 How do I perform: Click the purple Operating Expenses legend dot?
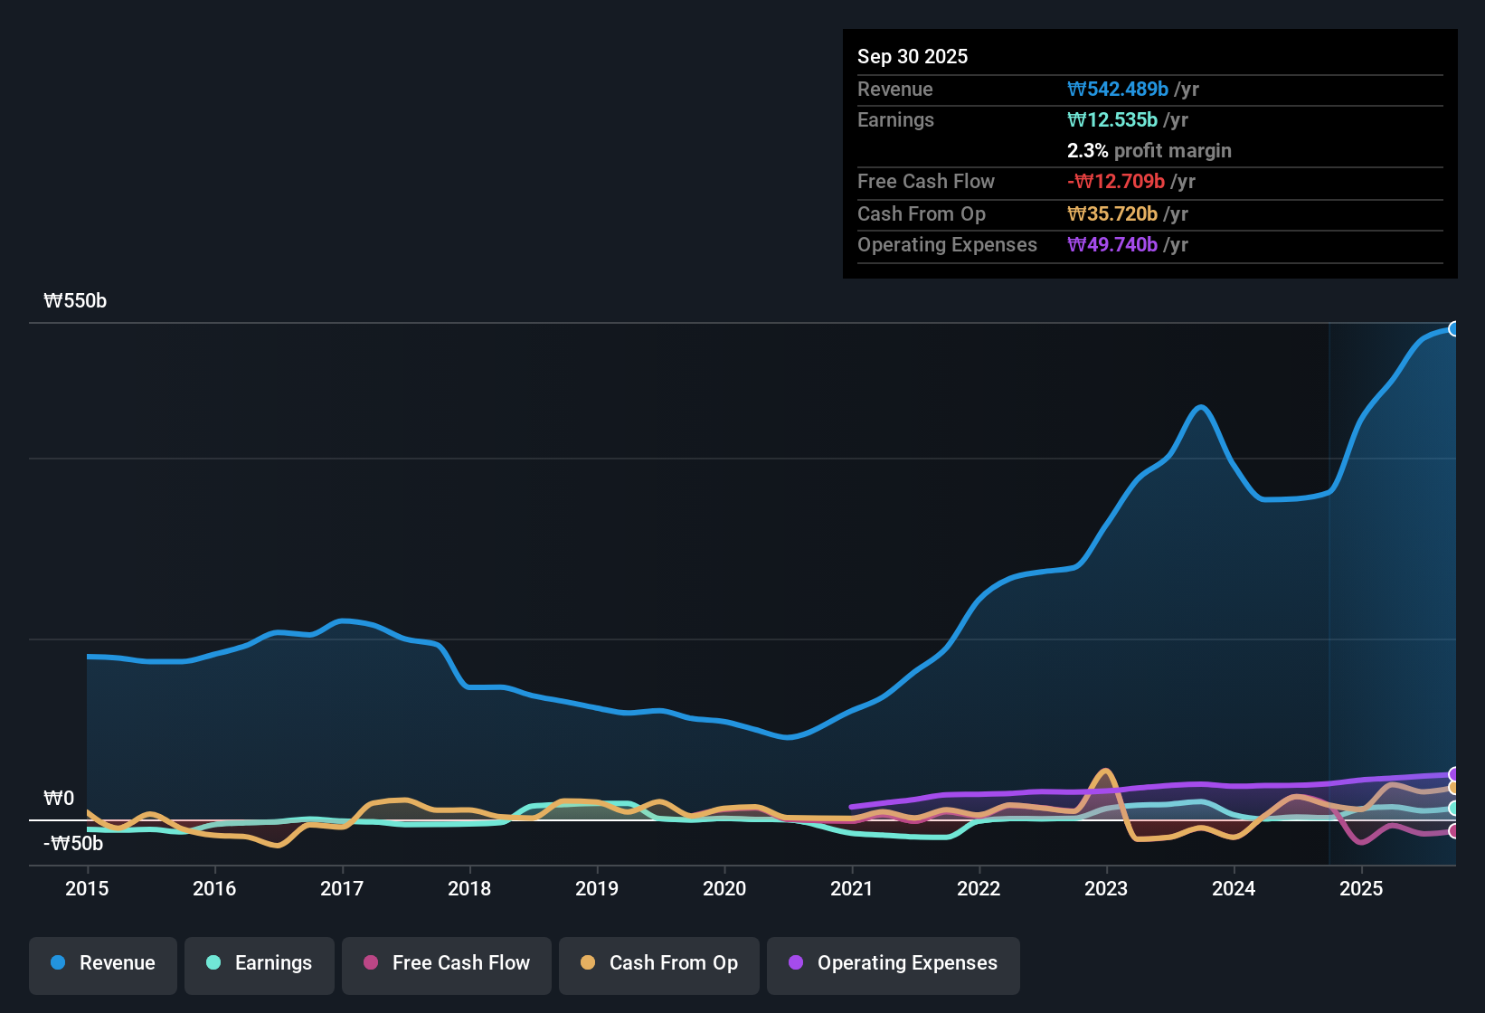(796, 963)
